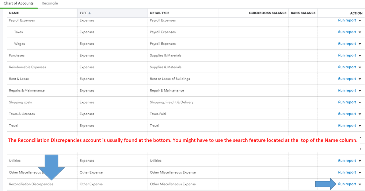365x191 pixels.
Task: Open action dropdown for Taxes & Licenses
Action: pos(360,114)
